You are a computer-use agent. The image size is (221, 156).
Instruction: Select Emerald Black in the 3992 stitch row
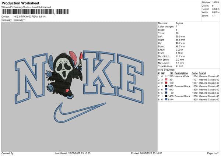pos(182,86)
